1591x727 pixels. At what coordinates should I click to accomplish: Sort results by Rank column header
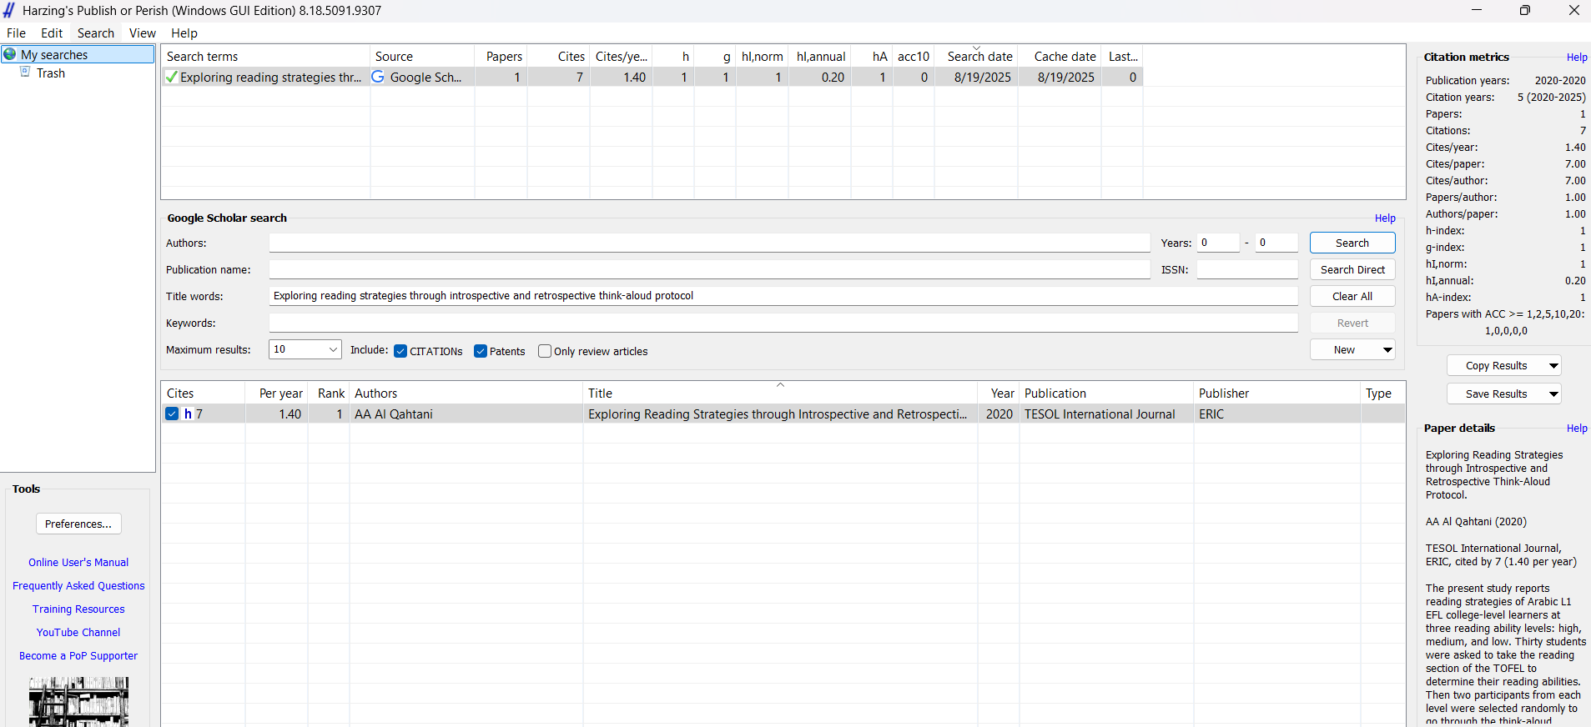[x=330, y=393]
